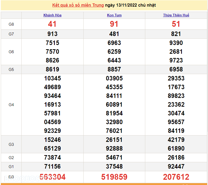Click the G6 number 6259
This screenshot has width=208, height=185.
click(114, 52)
